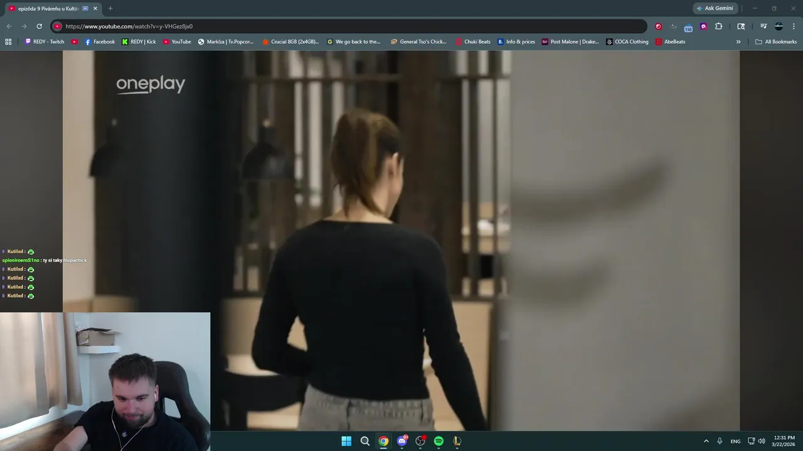Viewport: 803px width, 451px height.
Task: Click the tab audio/media indicator on tab
Action: (85, 9)
